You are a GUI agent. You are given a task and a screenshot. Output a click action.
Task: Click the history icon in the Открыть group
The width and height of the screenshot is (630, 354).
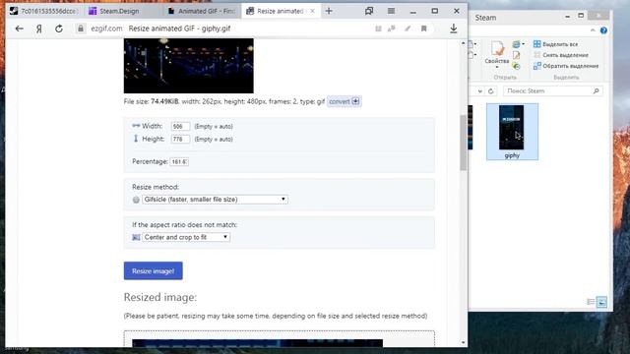pos(516,66)
